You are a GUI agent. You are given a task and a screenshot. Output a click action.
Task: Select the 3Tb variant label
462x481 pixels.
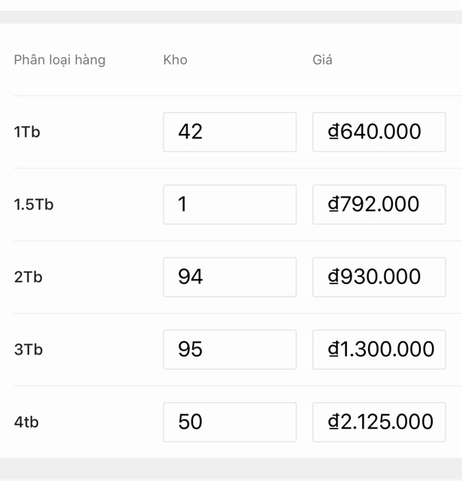(x=29, y=349)
